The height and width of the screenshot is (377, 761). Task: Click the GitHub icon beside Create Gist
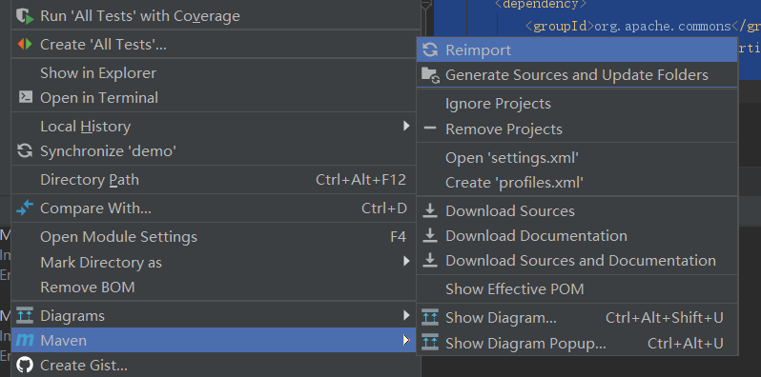tap(25, 365)
